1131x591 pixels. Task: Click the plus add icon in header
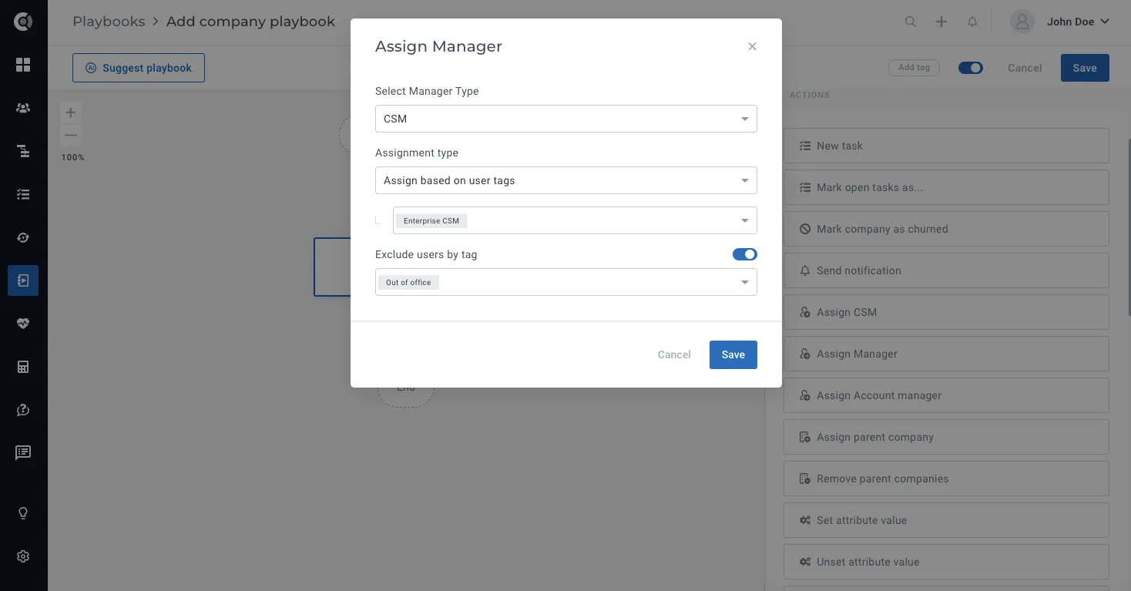(x=941, y=22)
